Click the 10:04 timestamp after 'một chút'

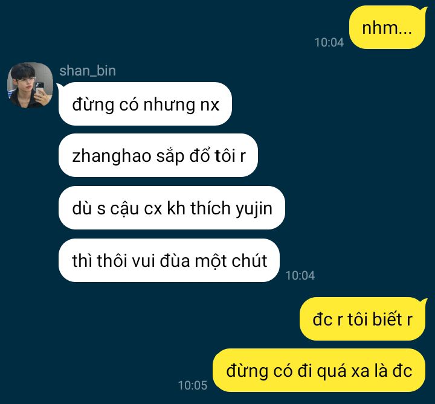(x=300, y=275)
